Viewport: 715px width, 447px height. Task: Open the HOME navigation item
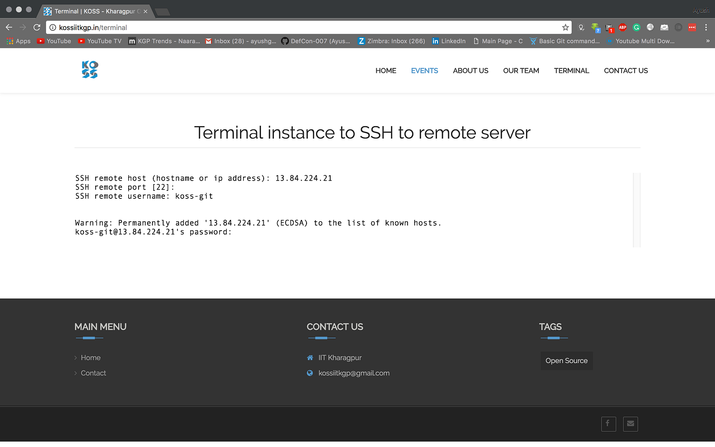(386, 71)
